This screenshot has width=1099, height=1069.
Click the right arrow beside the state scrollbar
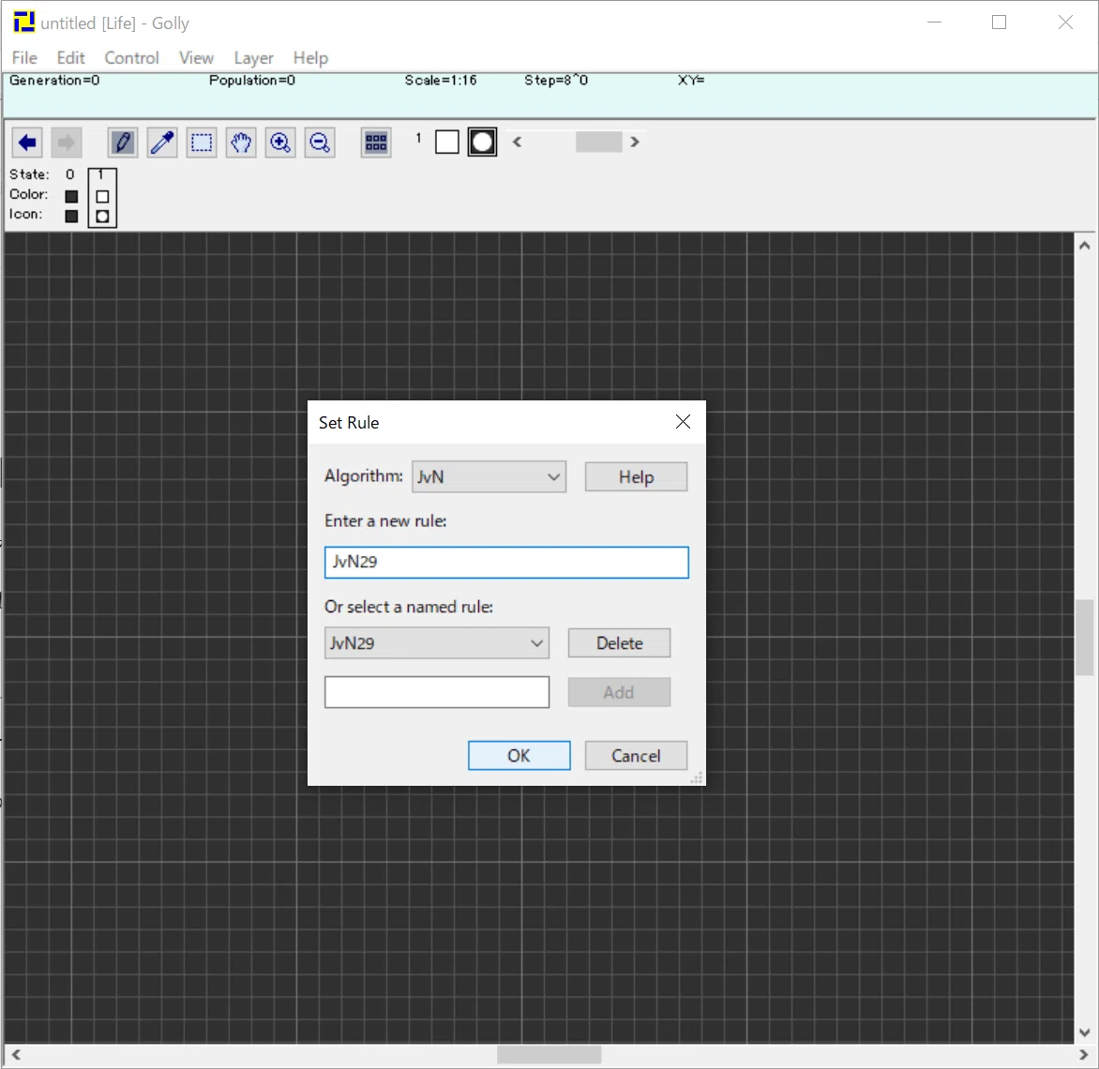(x=634, y=142)
